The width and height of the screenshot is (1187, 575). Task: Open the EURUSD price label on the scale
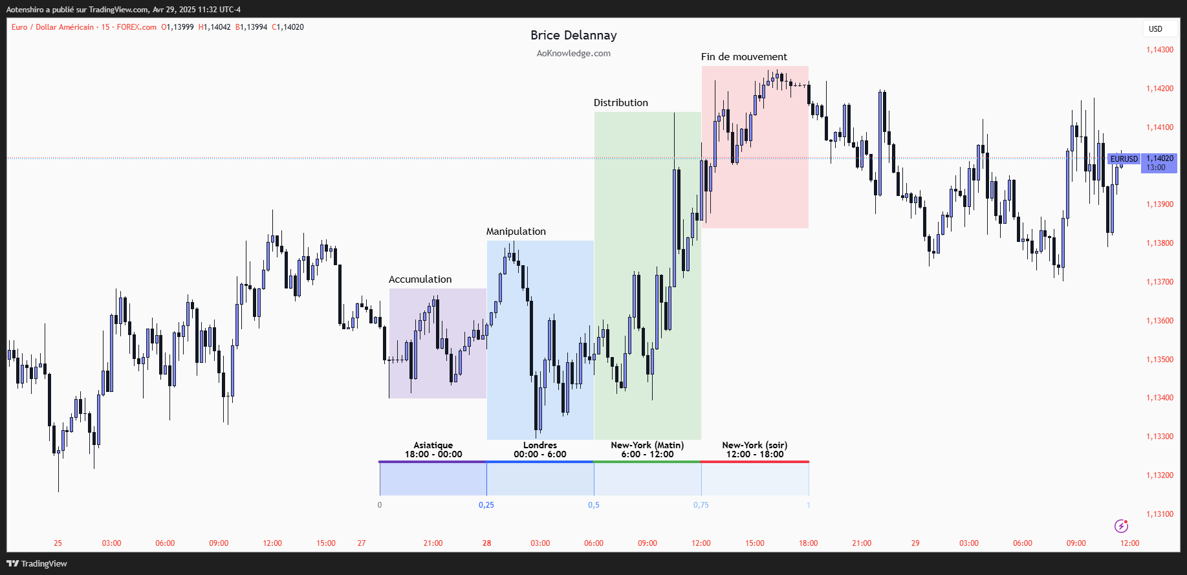pos(1124,158)
